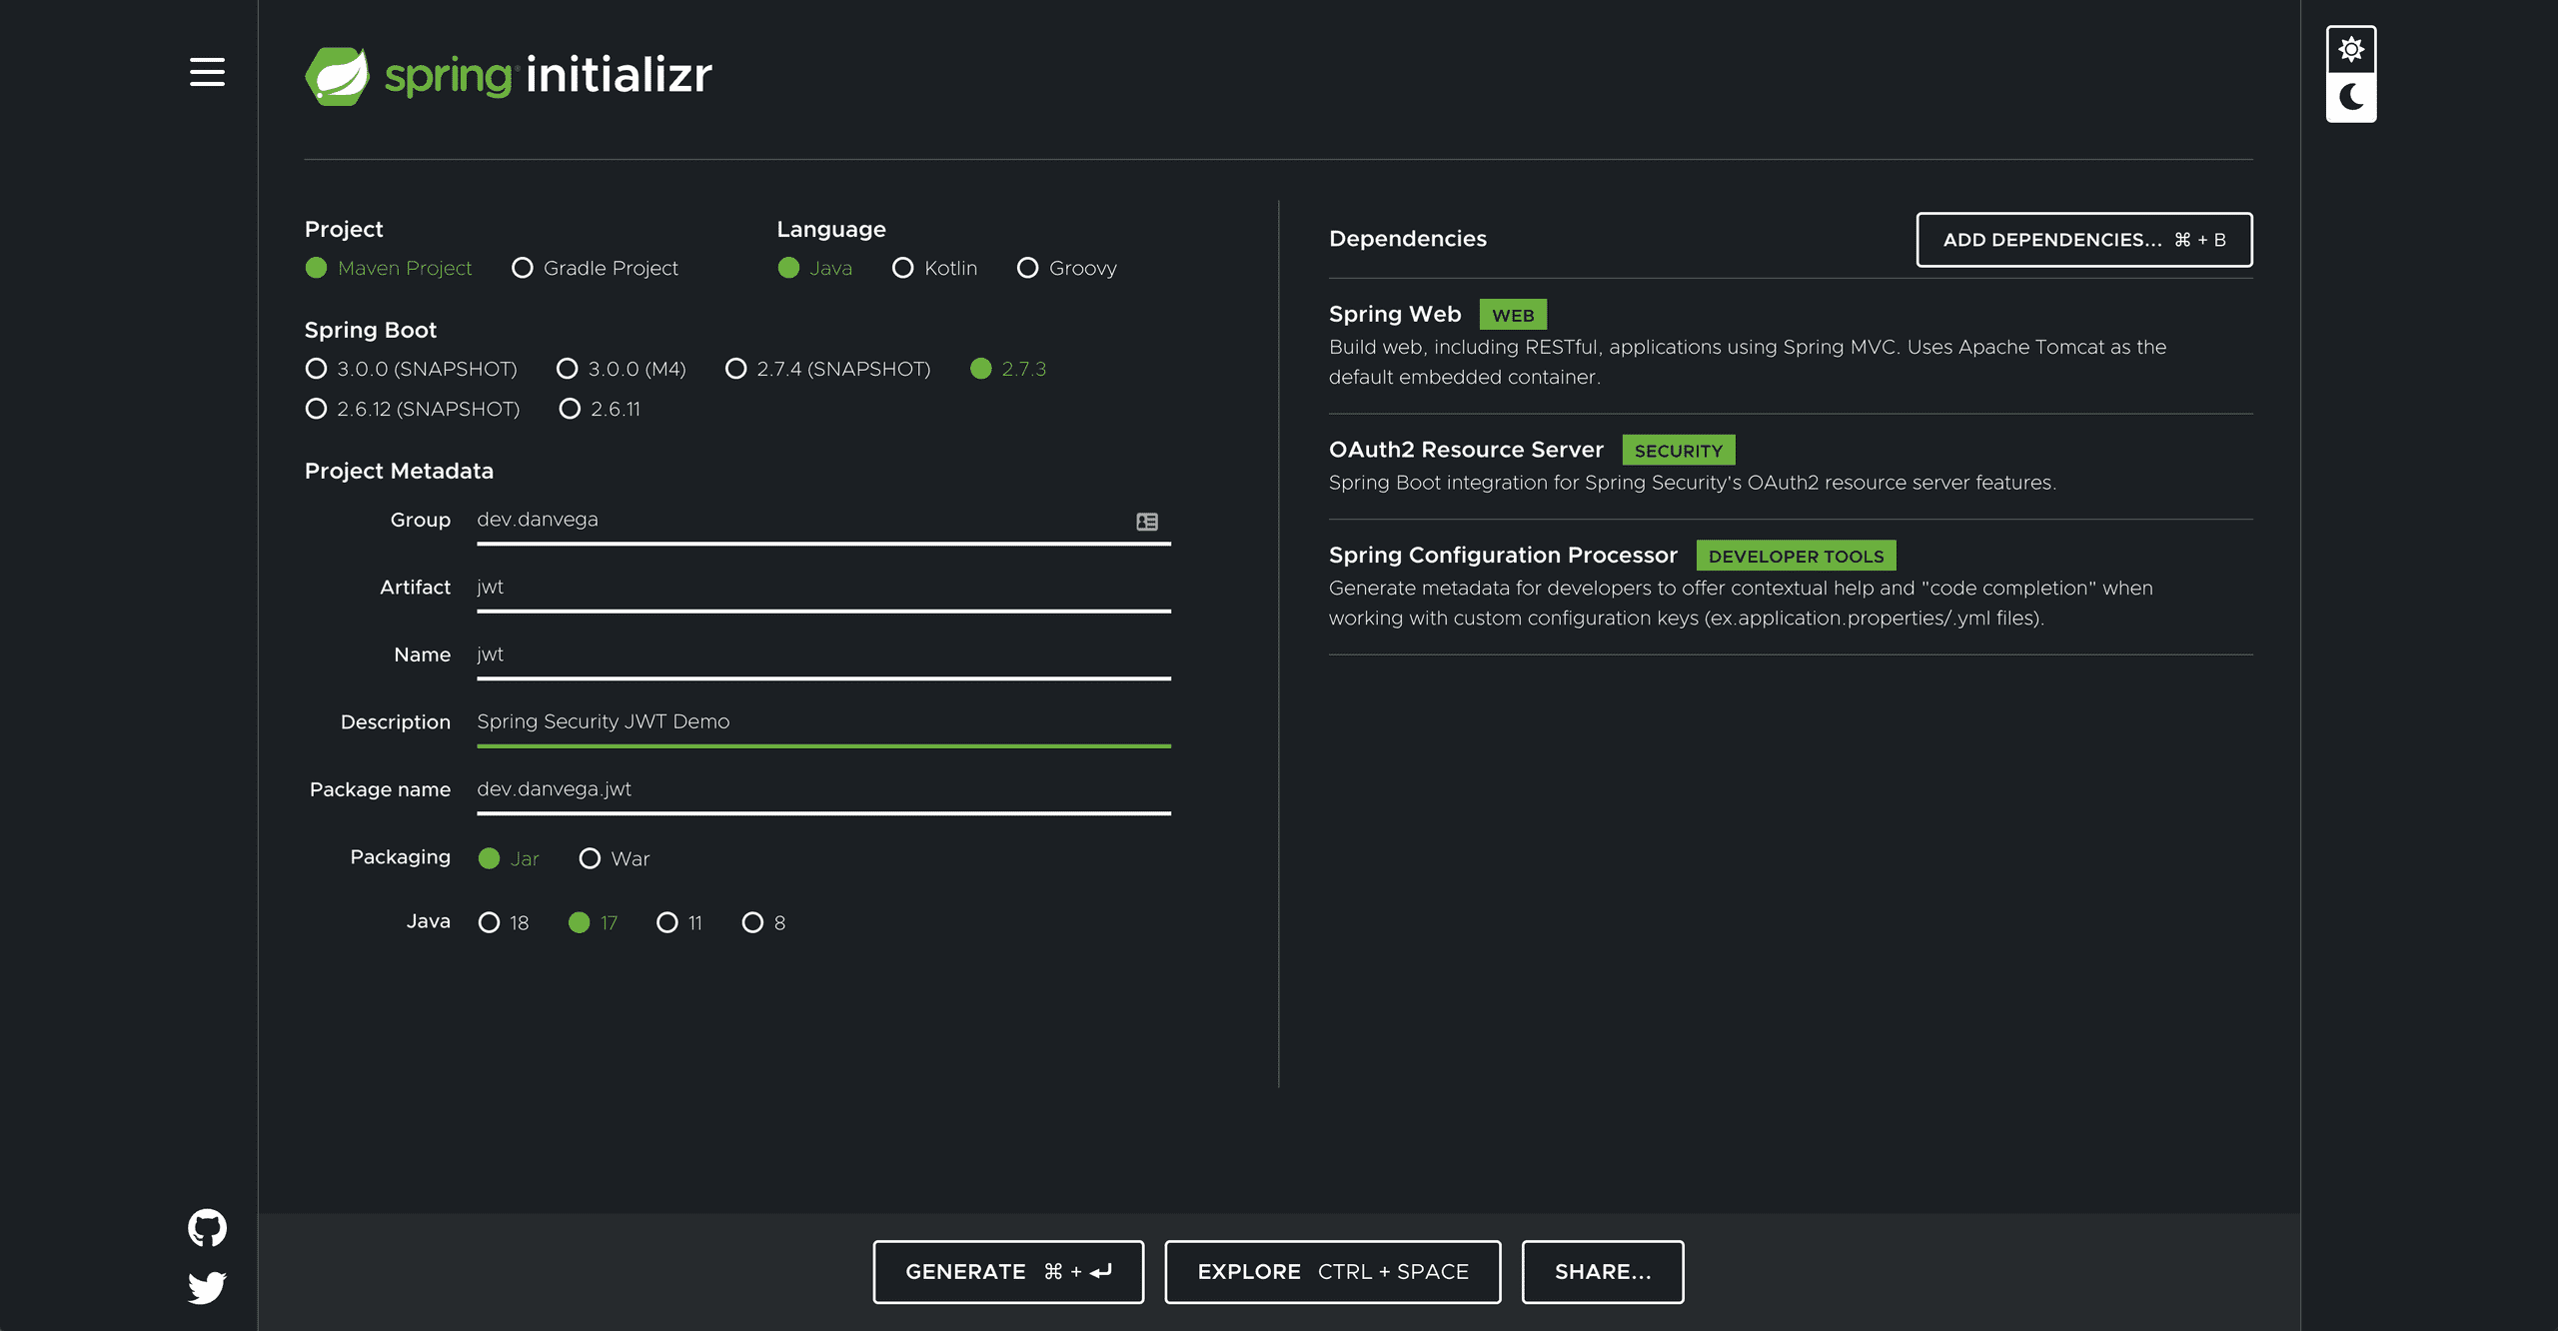Viewport: 2558px width, 1331px height.
Task: Choose Kotlin as the language
Action: click(x=902, y=268)
